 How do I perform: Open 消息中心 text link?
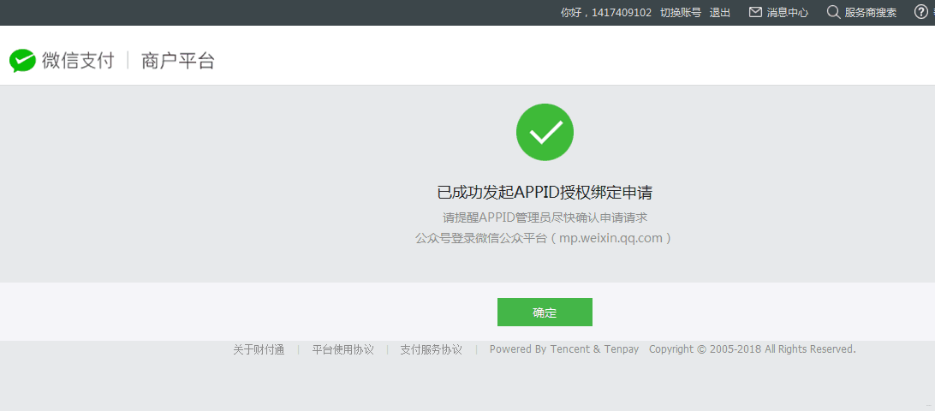pos(788,13)
